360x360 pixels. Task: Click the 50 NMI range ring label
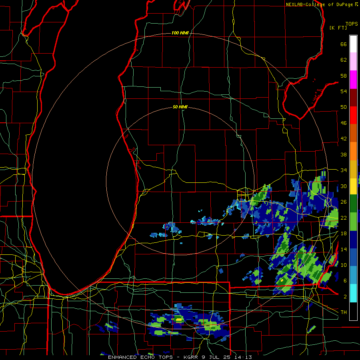pyautogui.click(x=180, y=107)
